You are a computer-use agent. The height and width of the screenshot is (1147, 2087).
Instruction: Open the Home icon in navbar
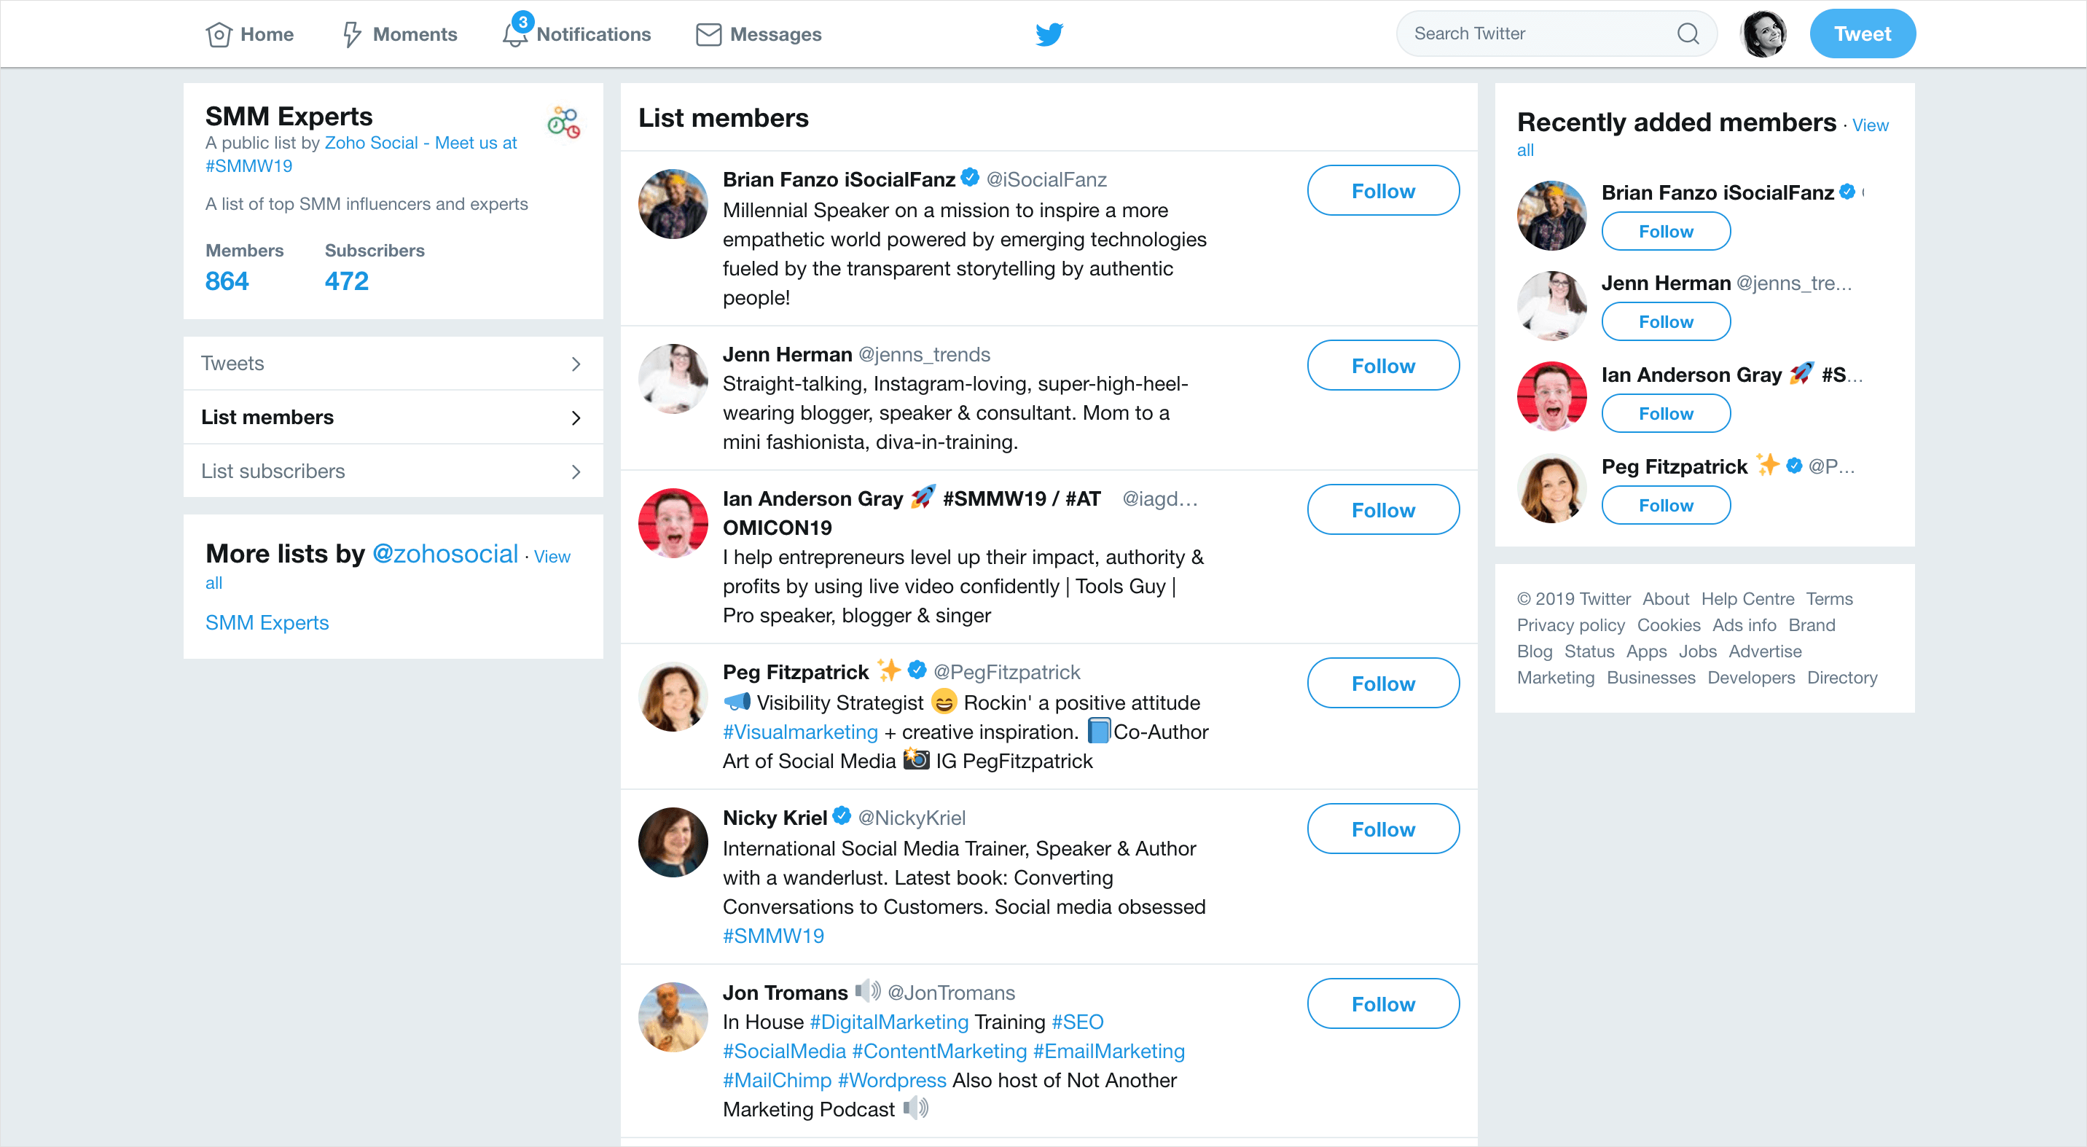click(219, 34)
